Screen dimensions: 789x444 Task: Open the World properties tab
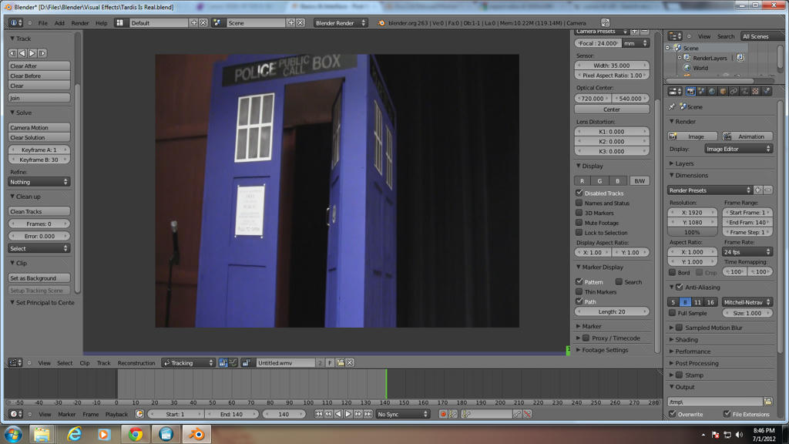(712, 90)
